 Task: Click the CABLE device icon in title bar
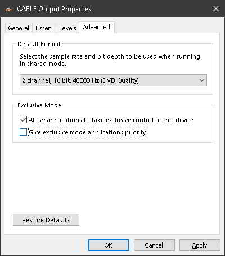coord(9,9)
